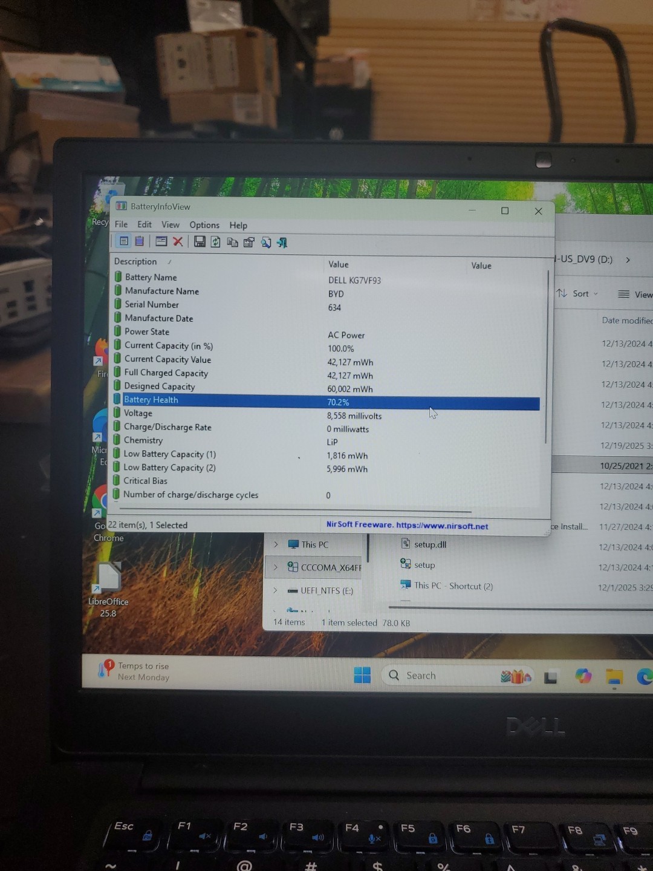Select the Manufacture Date row
This screenshot has height=871, width=653.
(326, 319)
